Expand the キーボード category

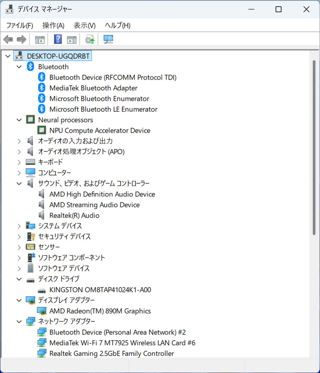(x=19, y=162)
